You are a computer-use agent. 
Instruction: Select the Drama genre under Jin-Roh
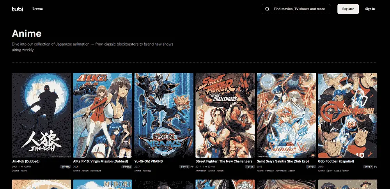[15, 171]
